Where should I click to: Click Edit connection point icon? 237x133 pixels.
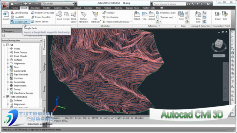click(225, 16)
